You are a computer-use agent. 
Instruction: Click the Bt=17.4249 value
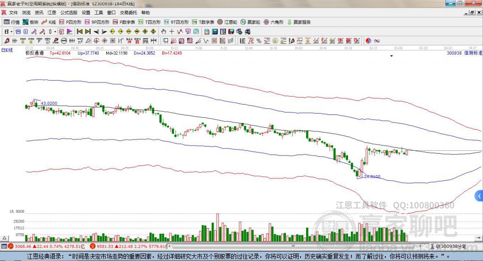tap(172, 53)
